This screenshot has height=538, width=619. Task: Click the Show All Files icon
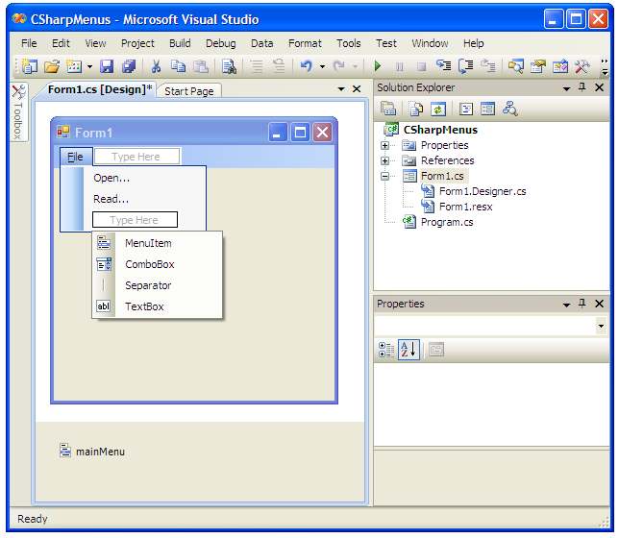point(414,109)
